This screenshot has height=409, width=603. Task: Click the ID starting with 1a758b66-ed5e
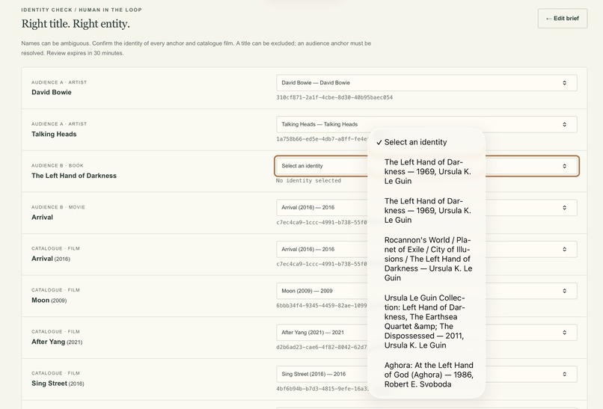click(322, 139)
